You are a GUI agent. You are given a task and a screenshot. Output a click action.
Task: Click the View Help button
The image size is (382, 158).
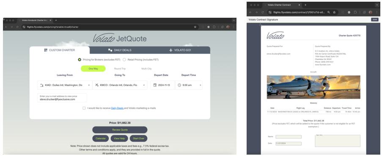pyautogui.click(x=119, y=139)
